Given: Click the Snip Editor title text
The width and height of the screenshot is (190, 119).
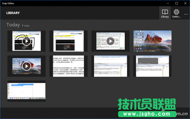Looking at the screenshot, I should point(8,3).
